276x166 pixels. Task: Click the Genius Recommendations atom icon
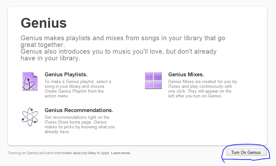[30, 117]
